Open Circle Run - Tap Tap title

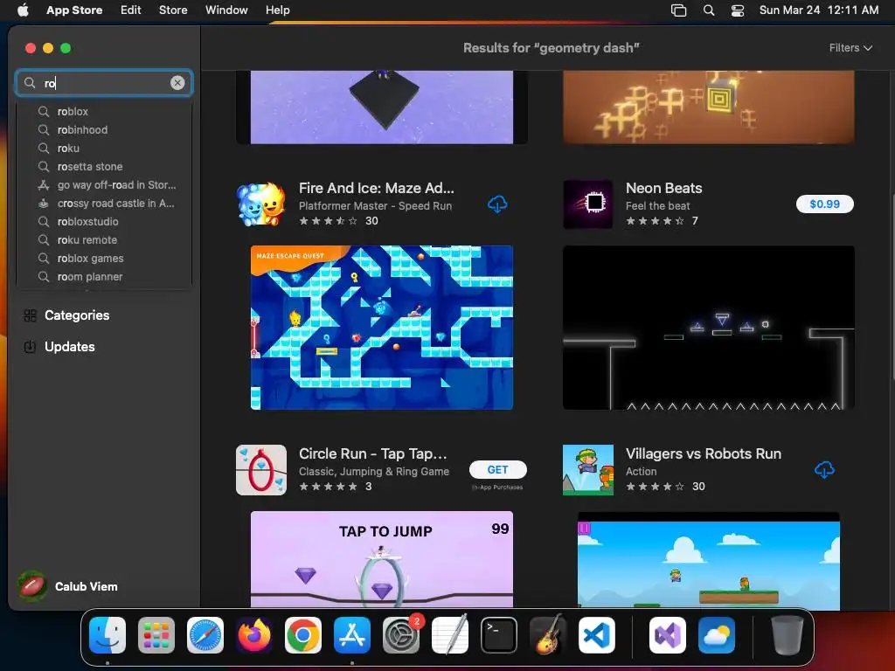point(372,453)
